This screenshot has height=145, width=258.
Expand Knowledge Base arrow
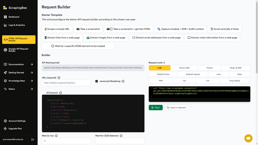coord(32,81)
